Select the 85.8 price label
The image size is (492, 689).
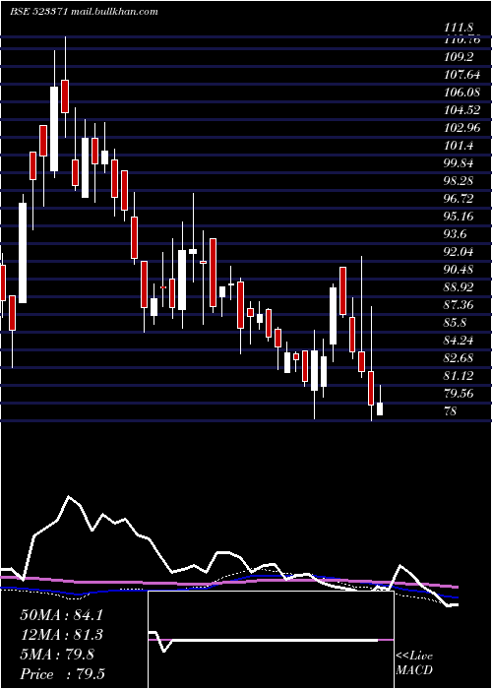coord(456,323)
